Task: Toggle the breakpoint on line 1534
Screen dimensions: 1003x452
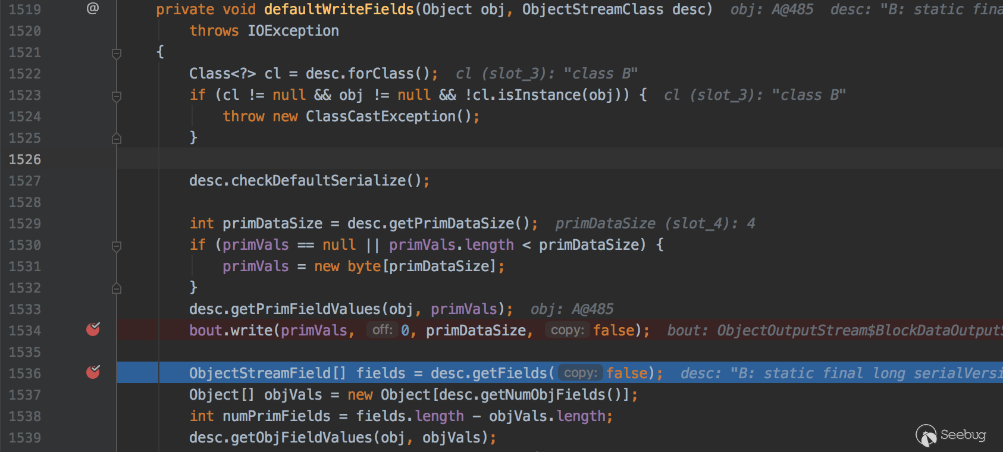Action: [93, 329]
